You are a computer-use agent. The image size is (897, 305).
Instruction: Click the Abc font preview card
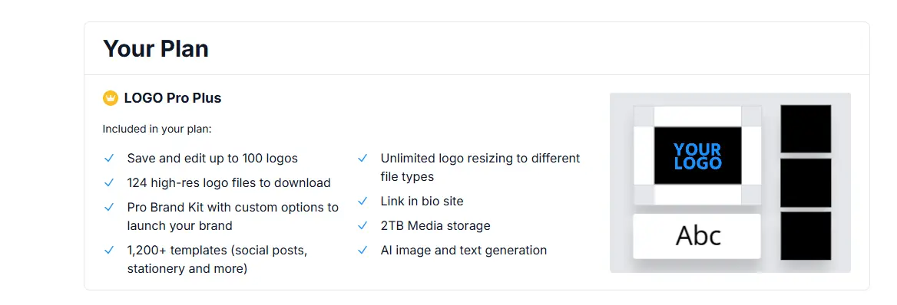coord(697,236)
